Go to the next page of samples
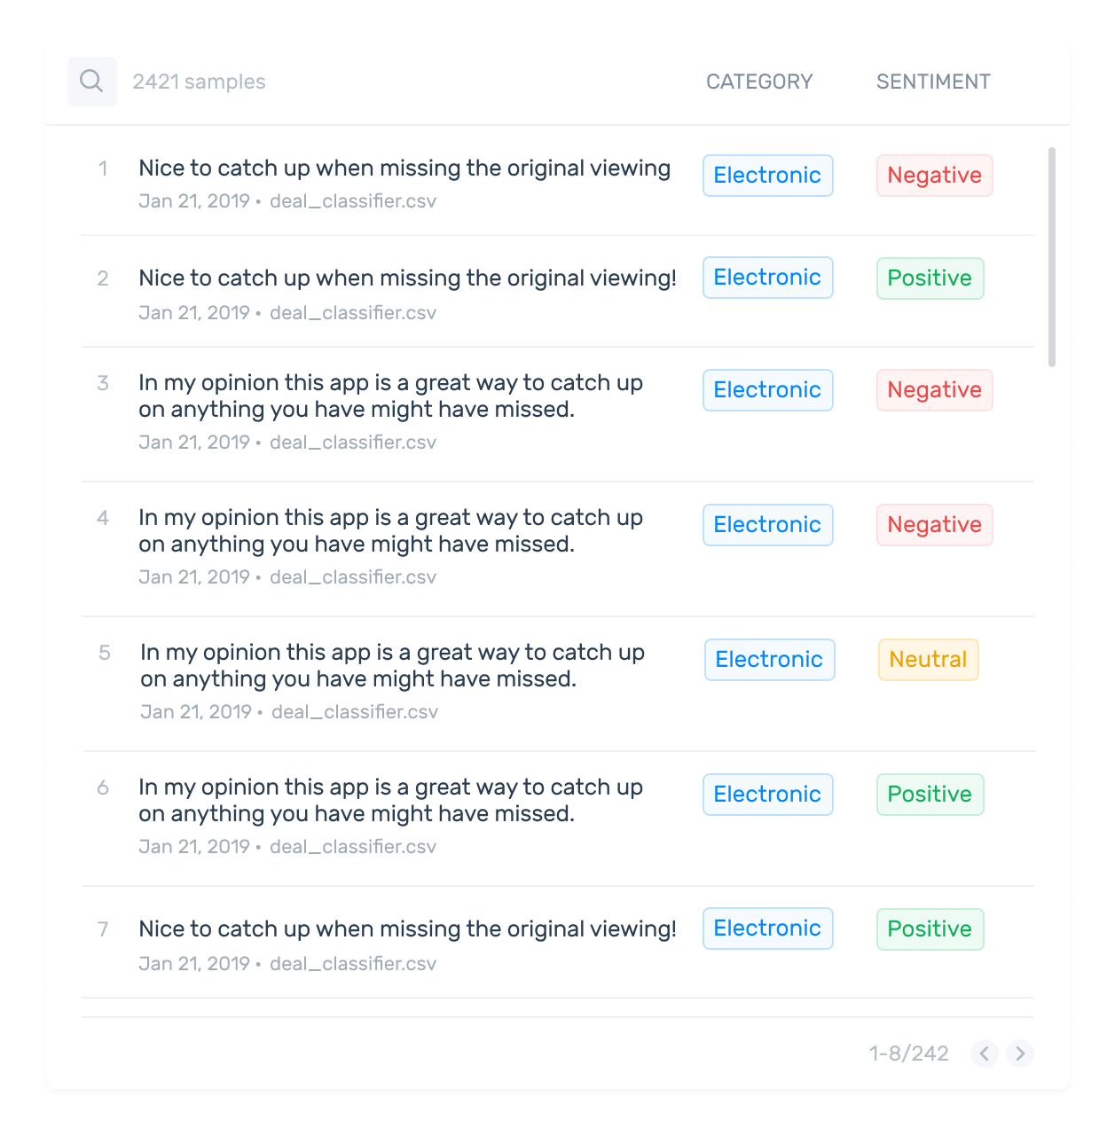The width and height of the screenshot is (1107, 1144). (x=1020, y=1053)
